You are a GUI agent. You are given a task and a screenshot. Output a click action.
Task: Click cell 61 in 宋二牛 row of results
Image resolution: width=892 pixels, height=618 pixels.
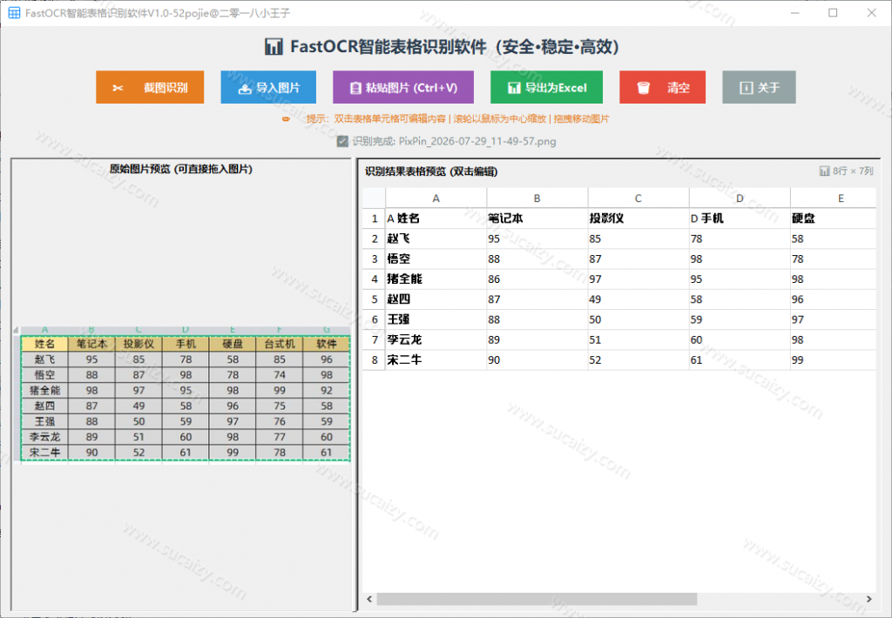(740, 359)
